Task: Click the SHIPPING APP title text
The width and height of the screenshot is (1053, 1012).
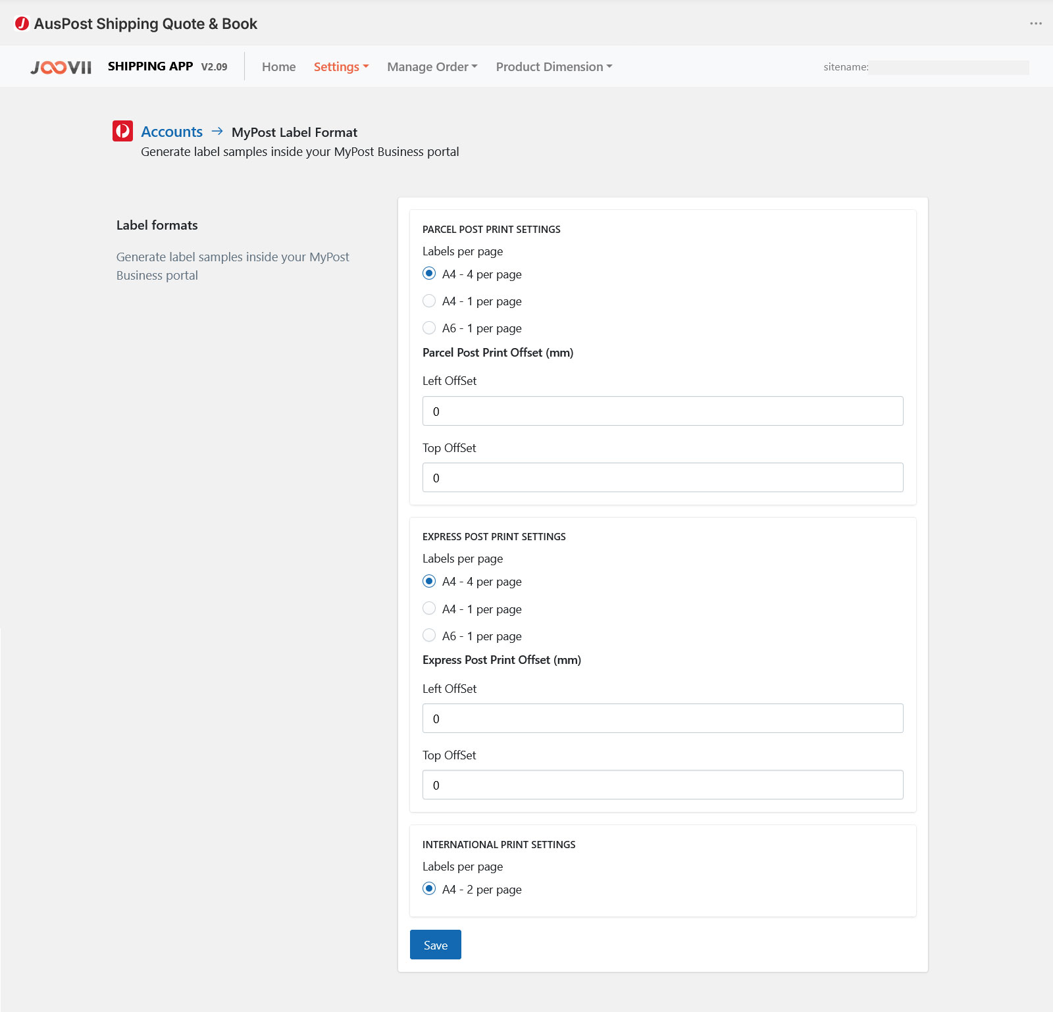Action: tap(150, 66)
